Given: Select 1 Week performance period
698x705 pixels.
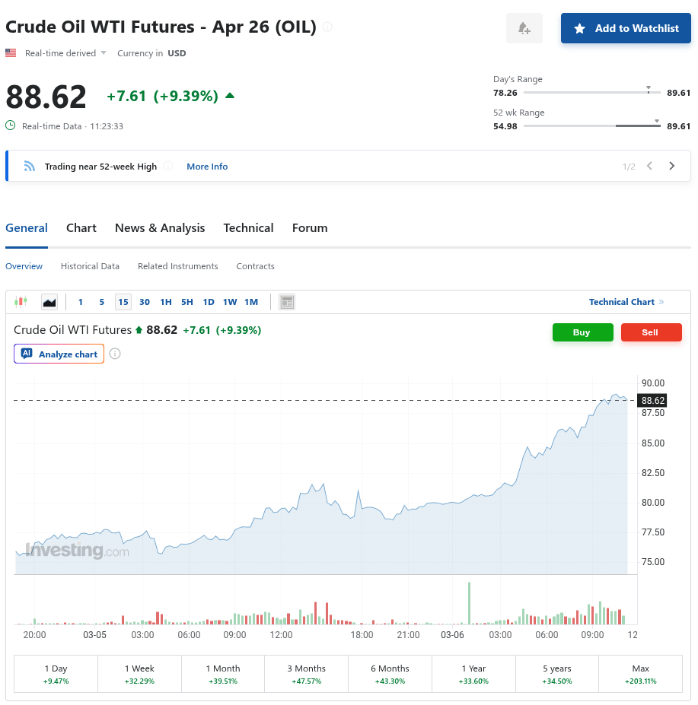Looking at the screenshot, I should pos(139,674).
